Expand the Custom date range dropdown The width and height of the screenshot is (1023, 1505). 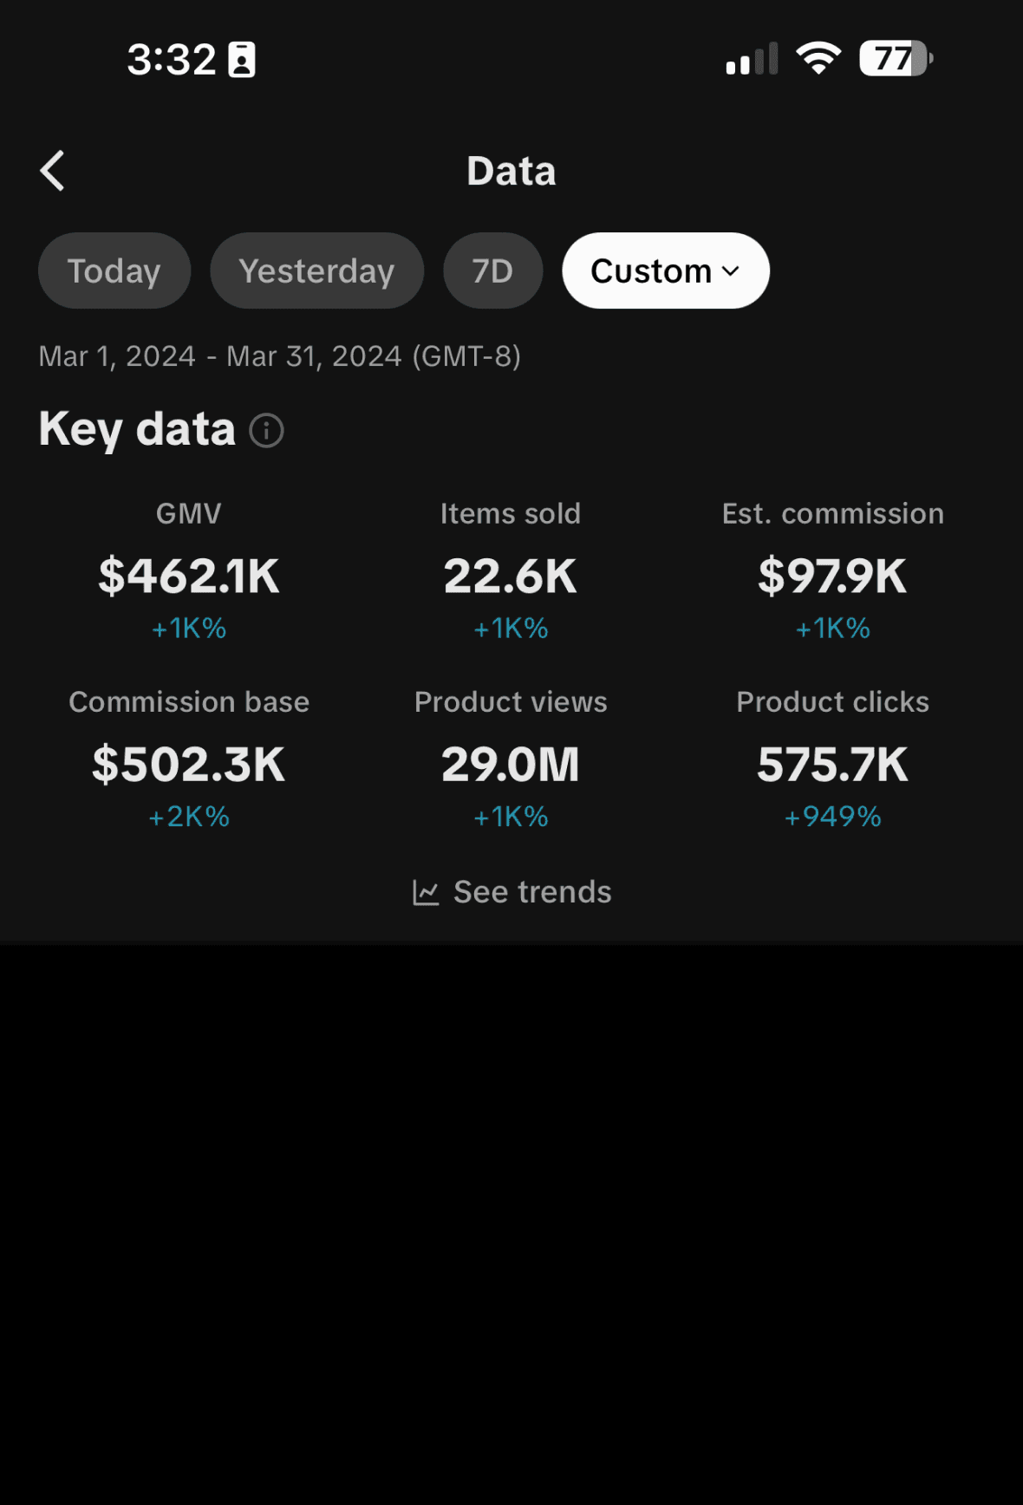click(x=666, y=270)
